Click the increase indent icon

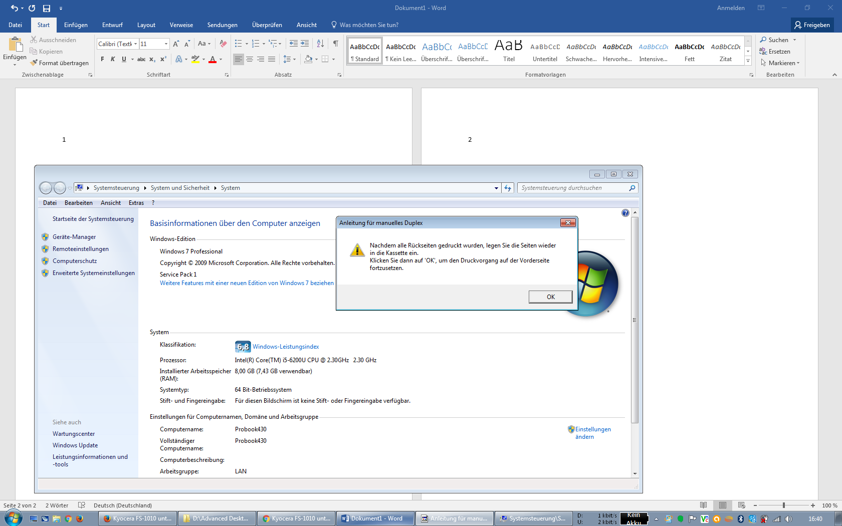305,44
